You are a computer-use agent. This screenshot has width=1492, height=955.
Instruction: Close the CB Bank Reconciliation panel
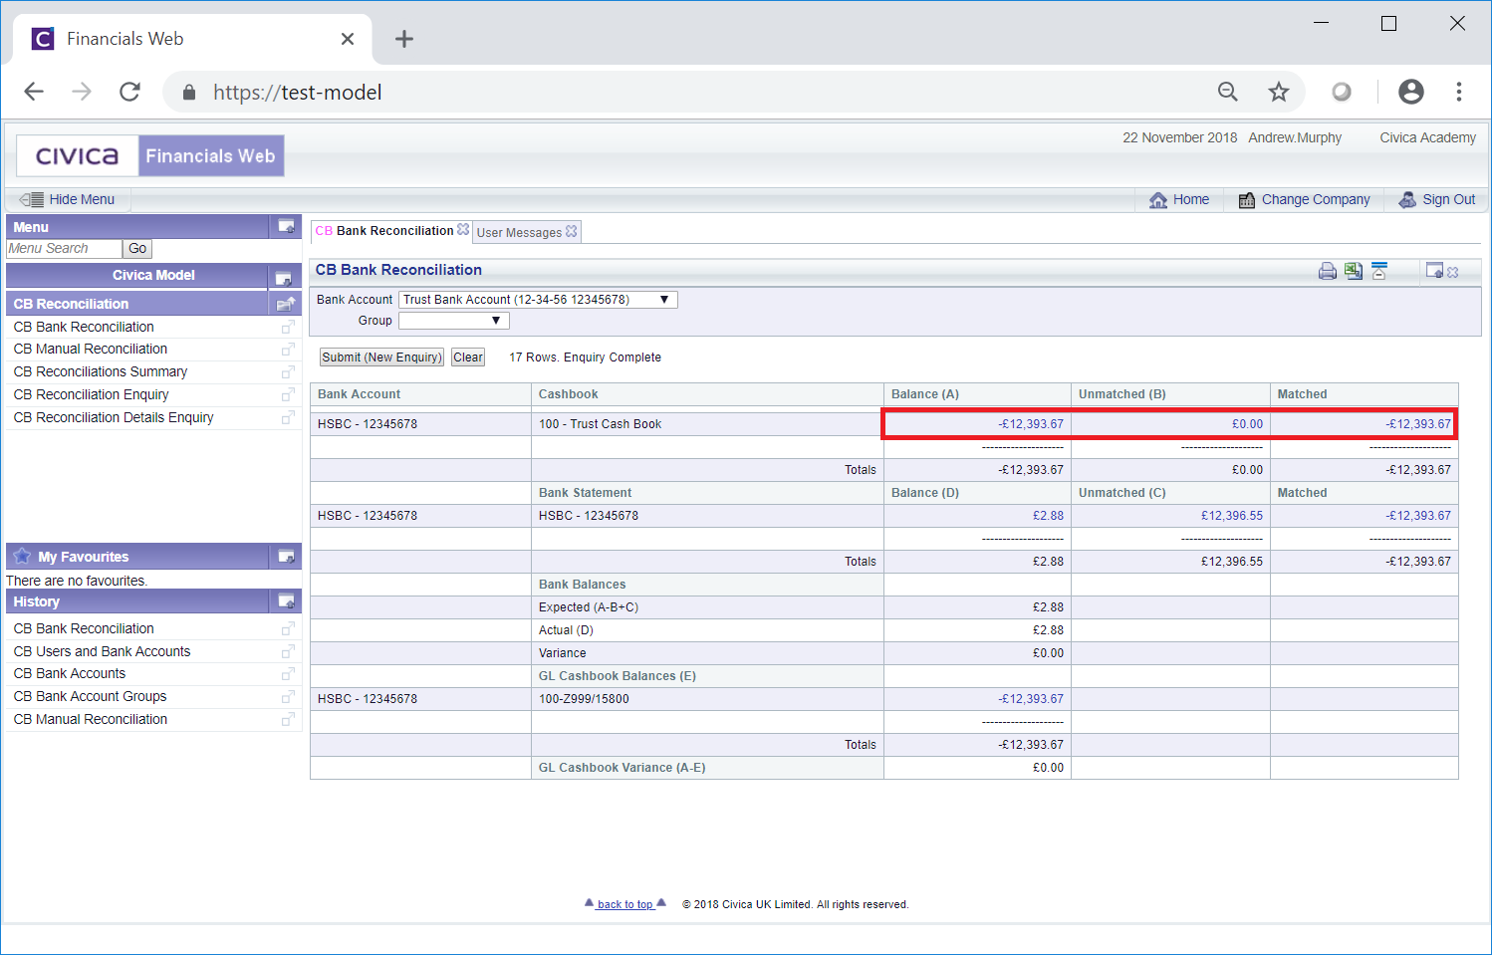[1453, 272]
